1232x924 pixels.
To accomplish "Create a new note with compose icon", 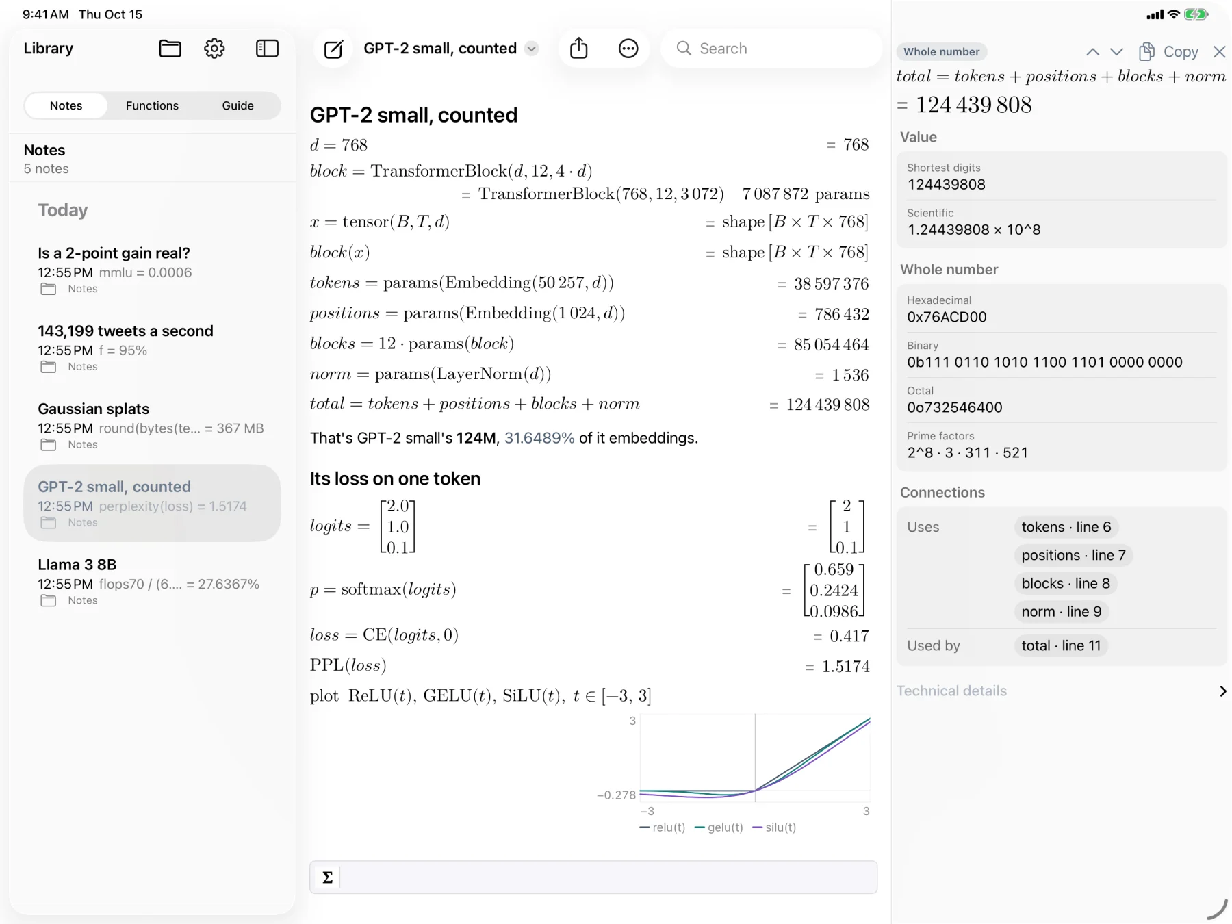I will coord(333,49).
